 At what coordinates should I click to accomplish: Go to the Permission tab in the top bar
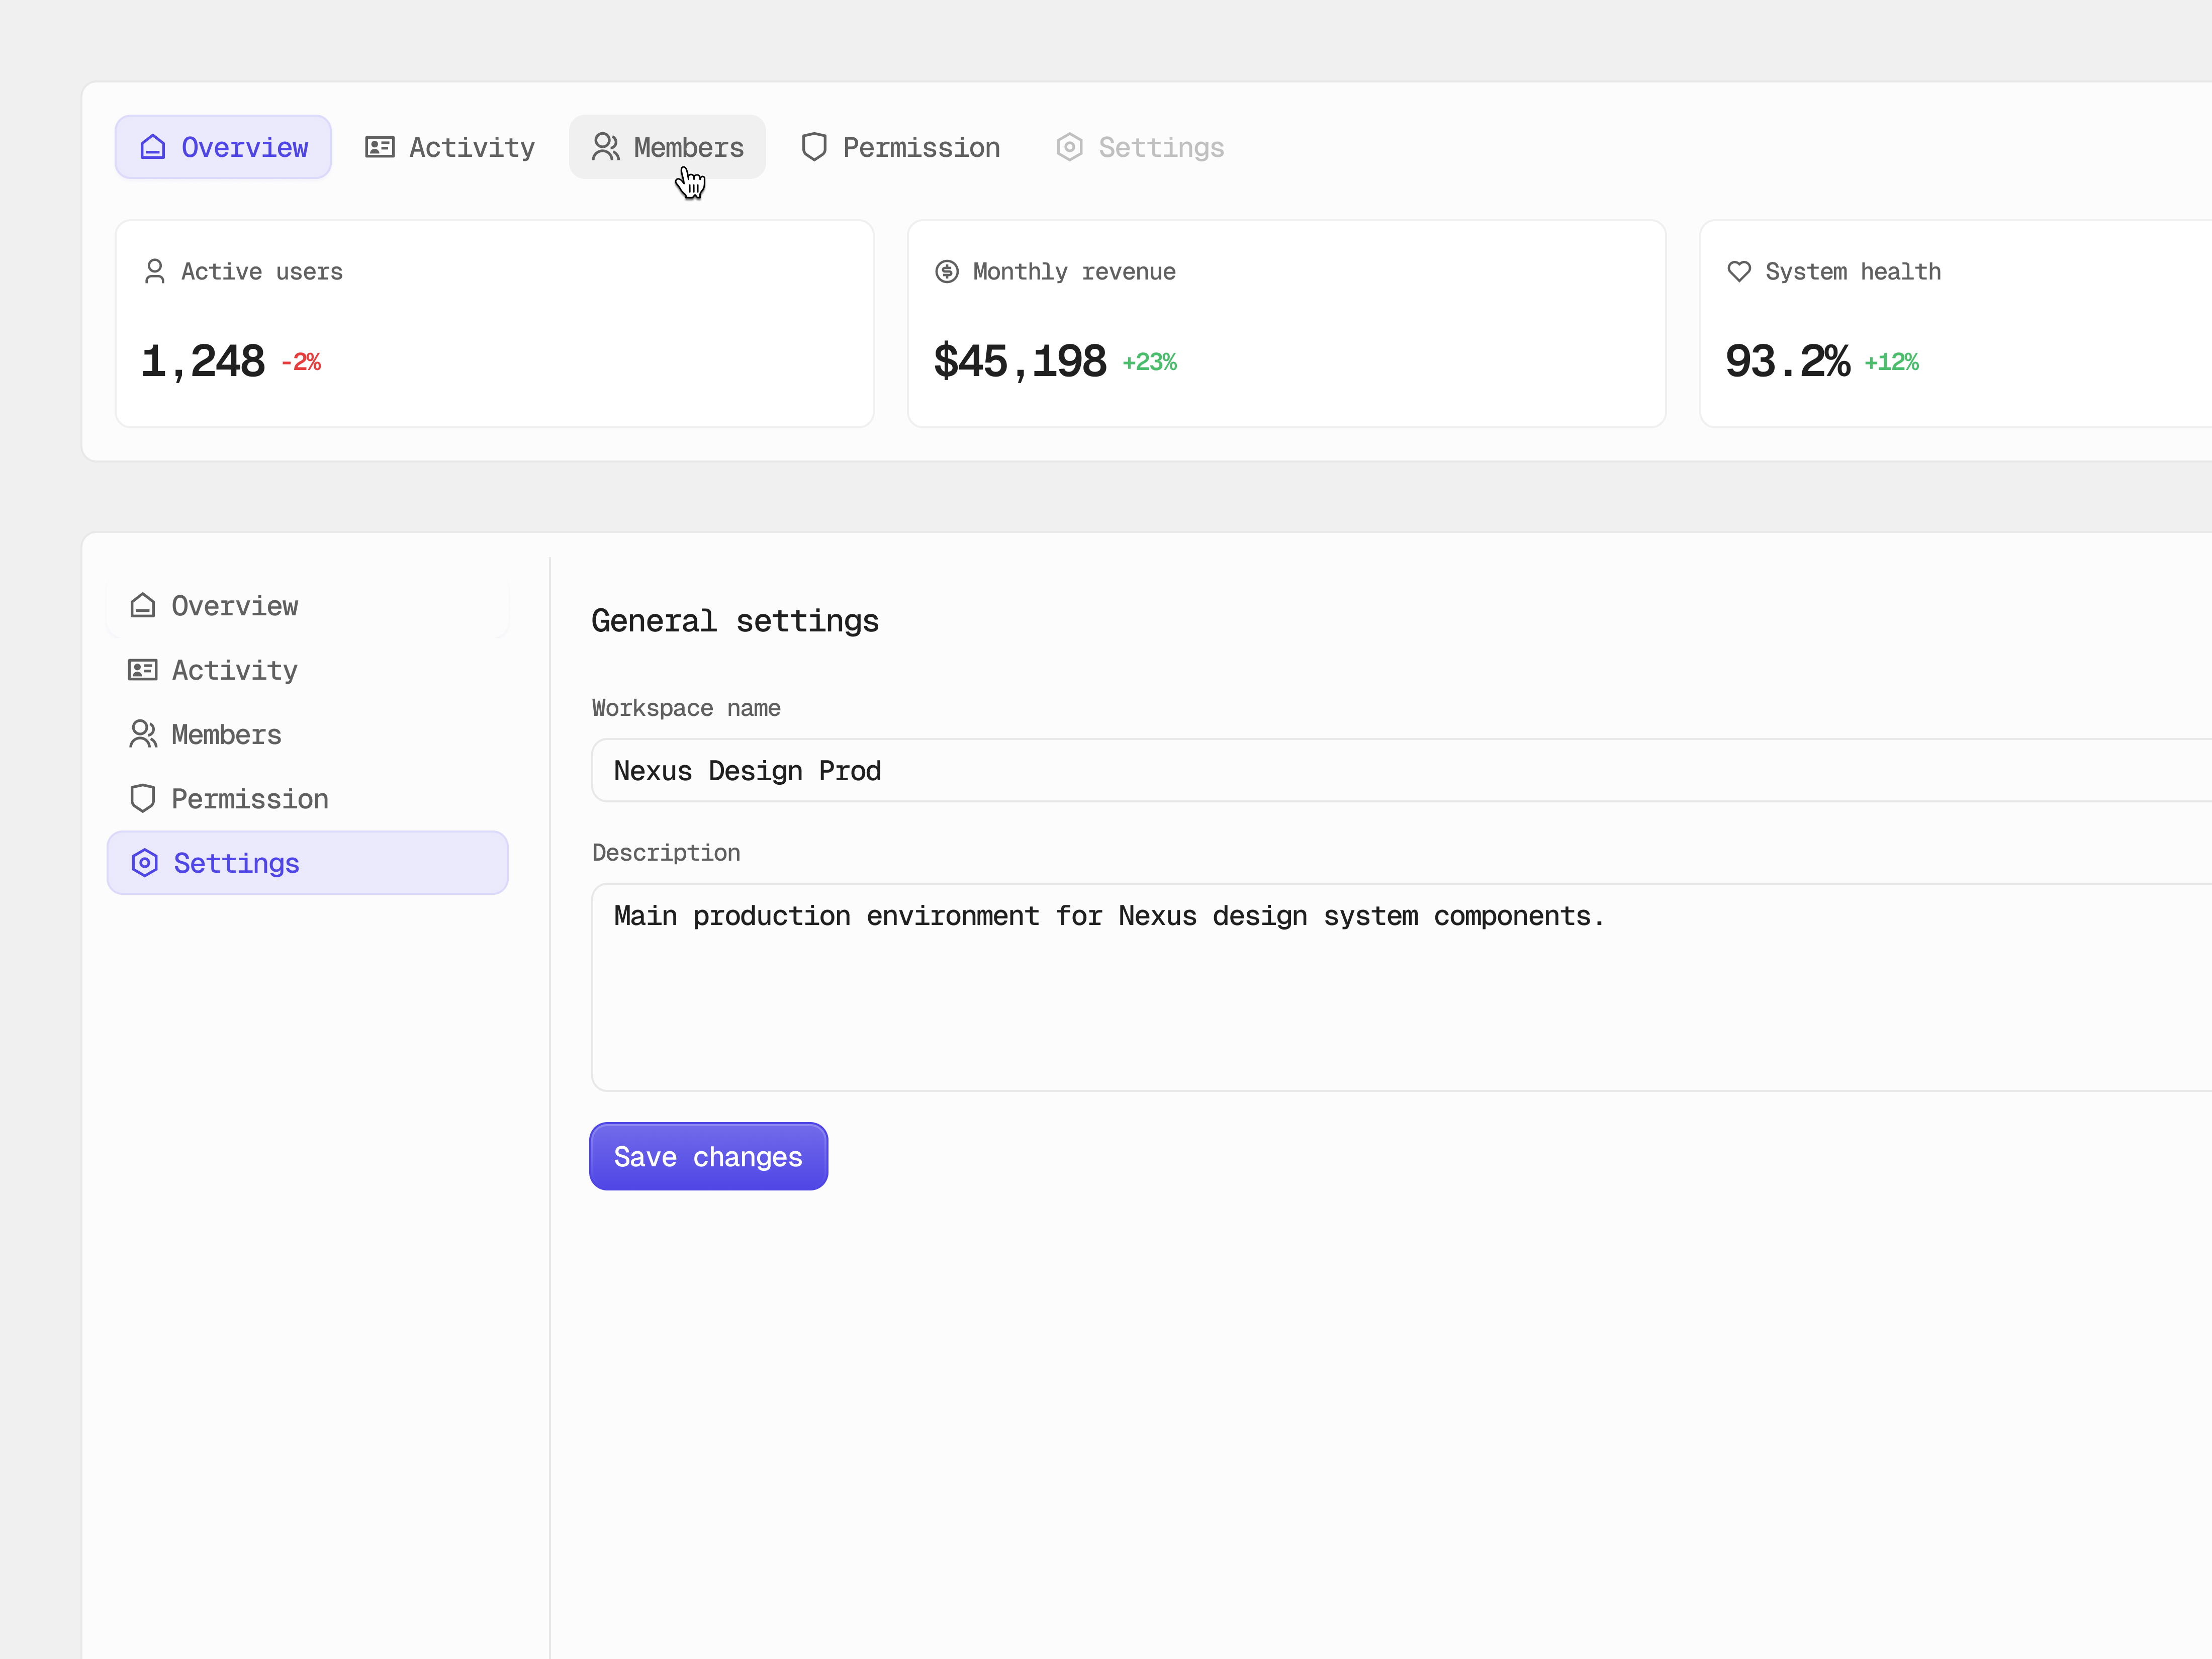[901, 147]
